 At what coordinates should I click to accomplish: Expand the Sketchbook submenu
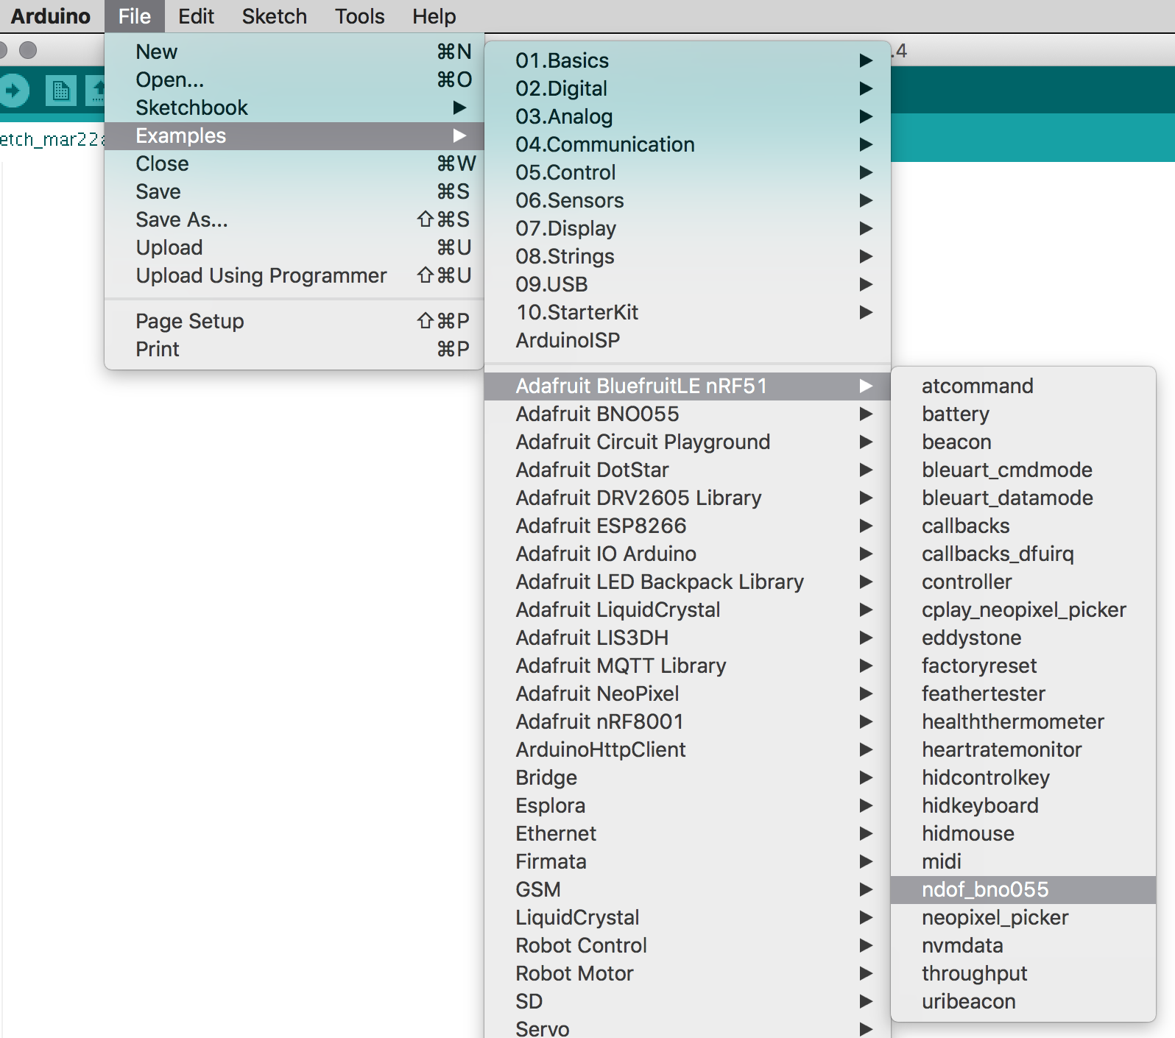[294, 107]
